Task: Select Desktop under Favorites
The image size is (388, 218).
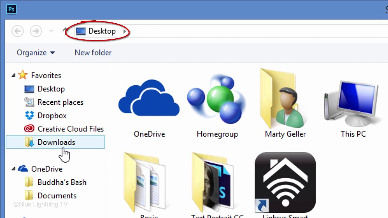Action: [x=51, y=89]
